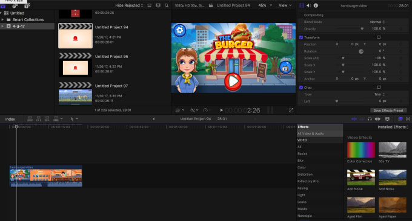The height and width of the screenshot is (221, 412).
Task: Select the Untitled Project 95 thumbnail
Action: tap(75, 65)
